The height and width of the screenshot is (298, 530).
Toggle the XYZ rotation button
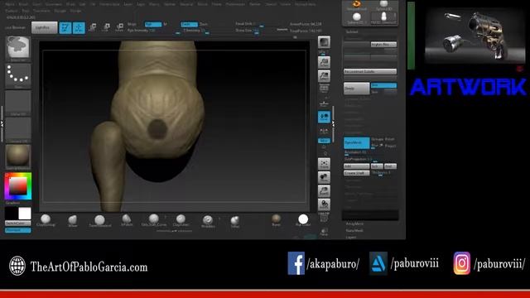click(x=324, y=141)
